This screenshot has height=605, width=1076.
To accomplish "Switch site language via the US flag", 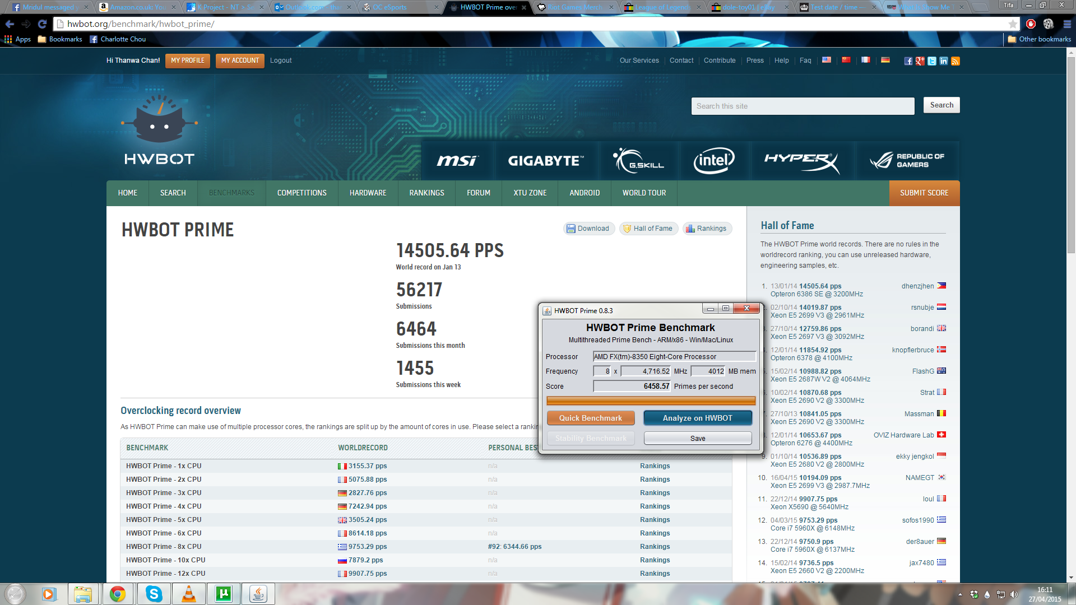I will point(827,60).
